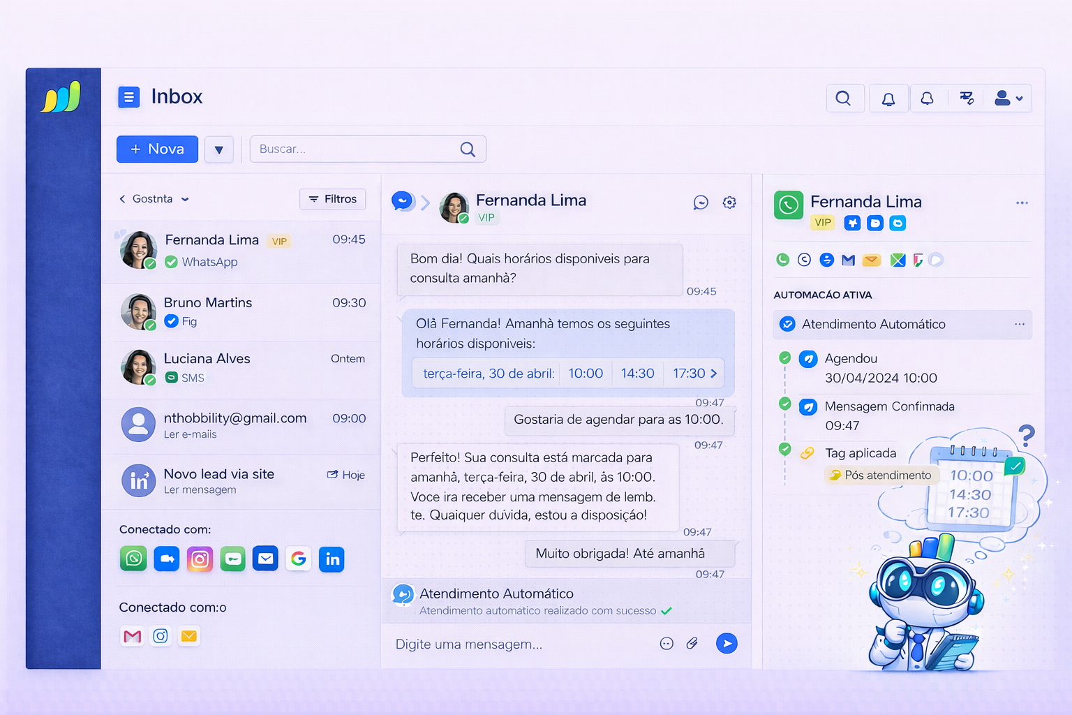The width and height of the screenshot is (1072, 715).
Task: Click the Nova button to create a conversation
Action: 157,149
